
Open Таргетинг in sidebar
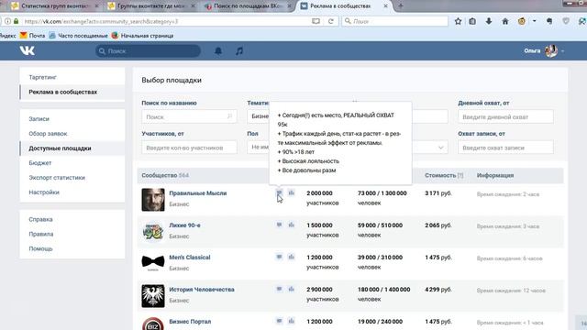point(43,77)
